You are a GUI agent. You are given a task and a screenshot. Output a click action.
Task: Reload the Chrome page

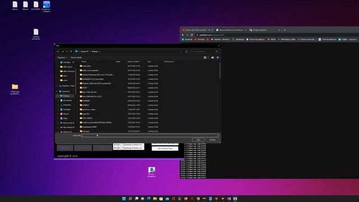(192, 35)
